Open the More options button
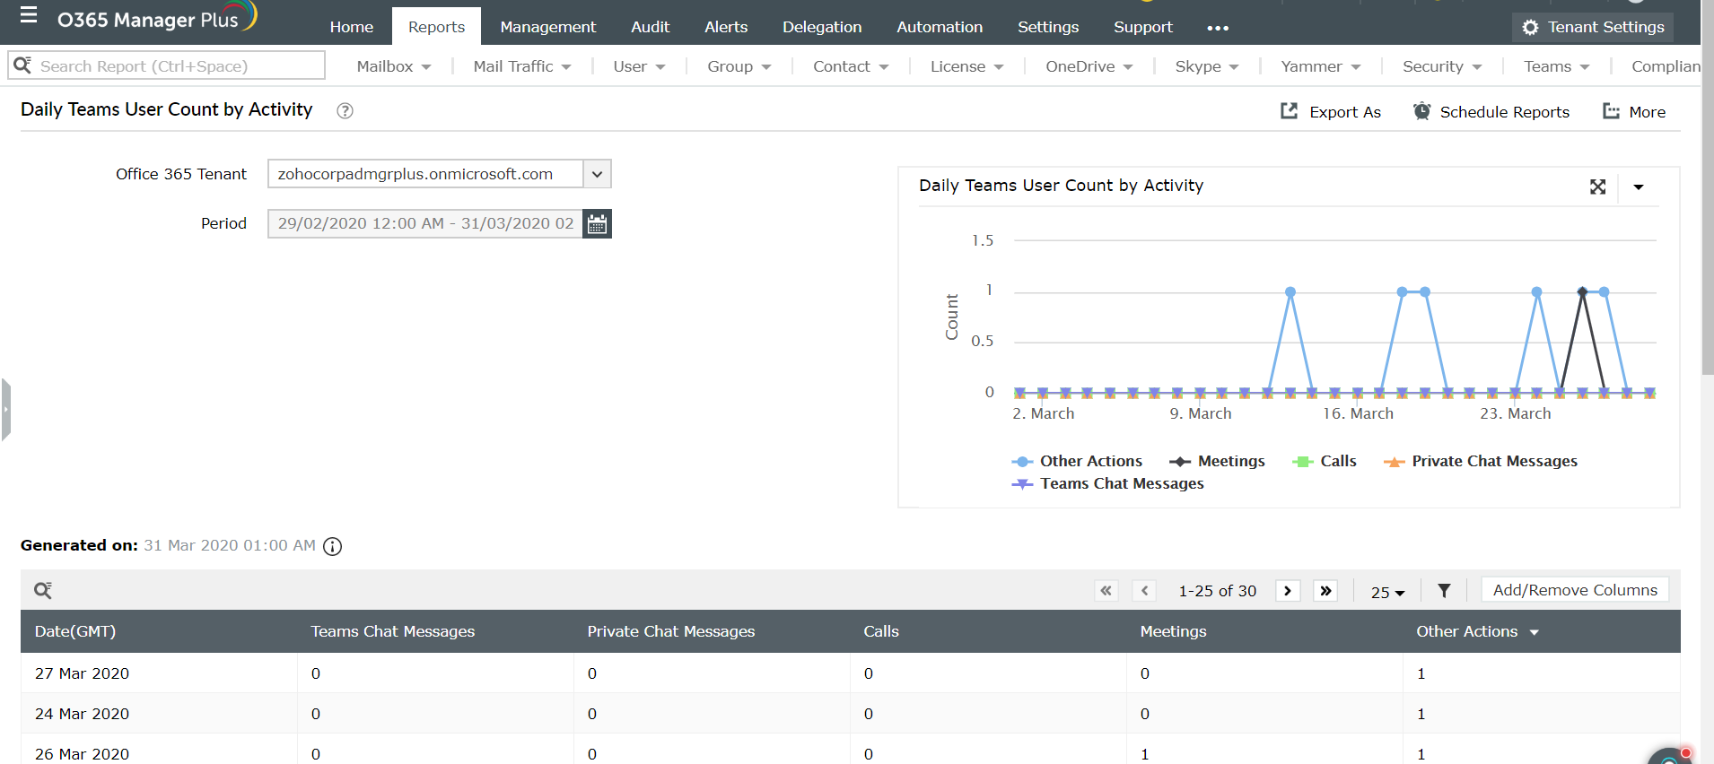Image resolution: width=1714 pixels, height=764 pixels. (1635, 112)
